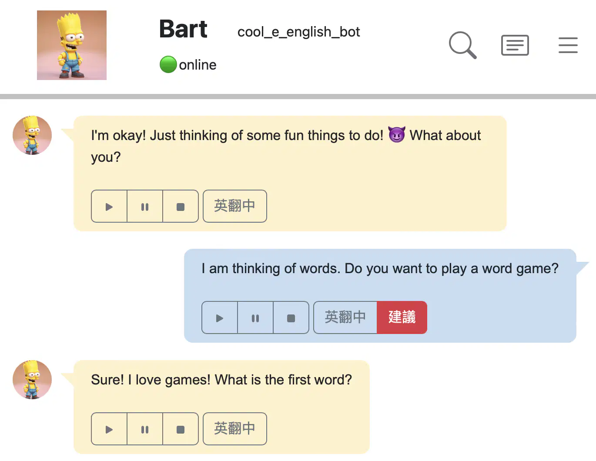
Task: Pause audio for "Sure! I love games!" message
Action: 145,429
